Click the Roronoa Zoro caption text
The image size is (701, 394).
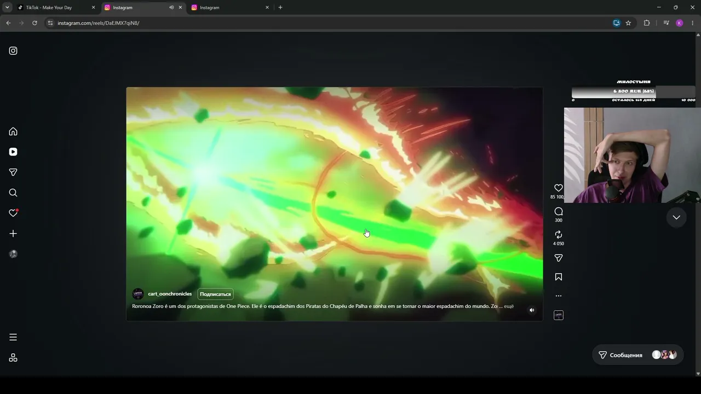tap(315, 306)
